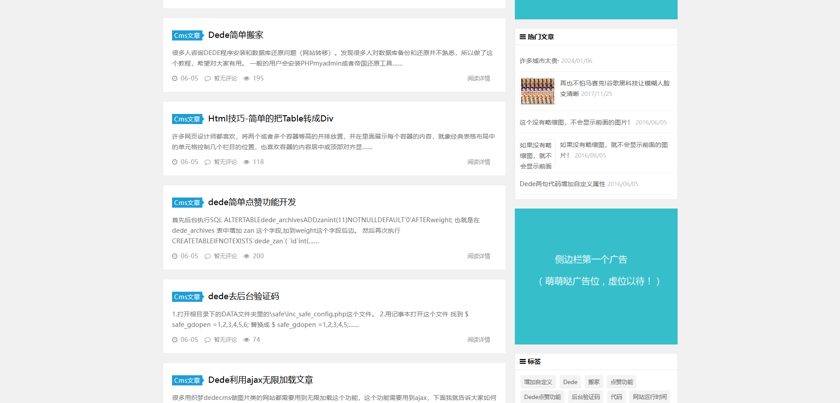This screenshot has width=840, height=403.
Task: Click comment bubble icon in Html技巧 card
Action: [x=208, y=162]
